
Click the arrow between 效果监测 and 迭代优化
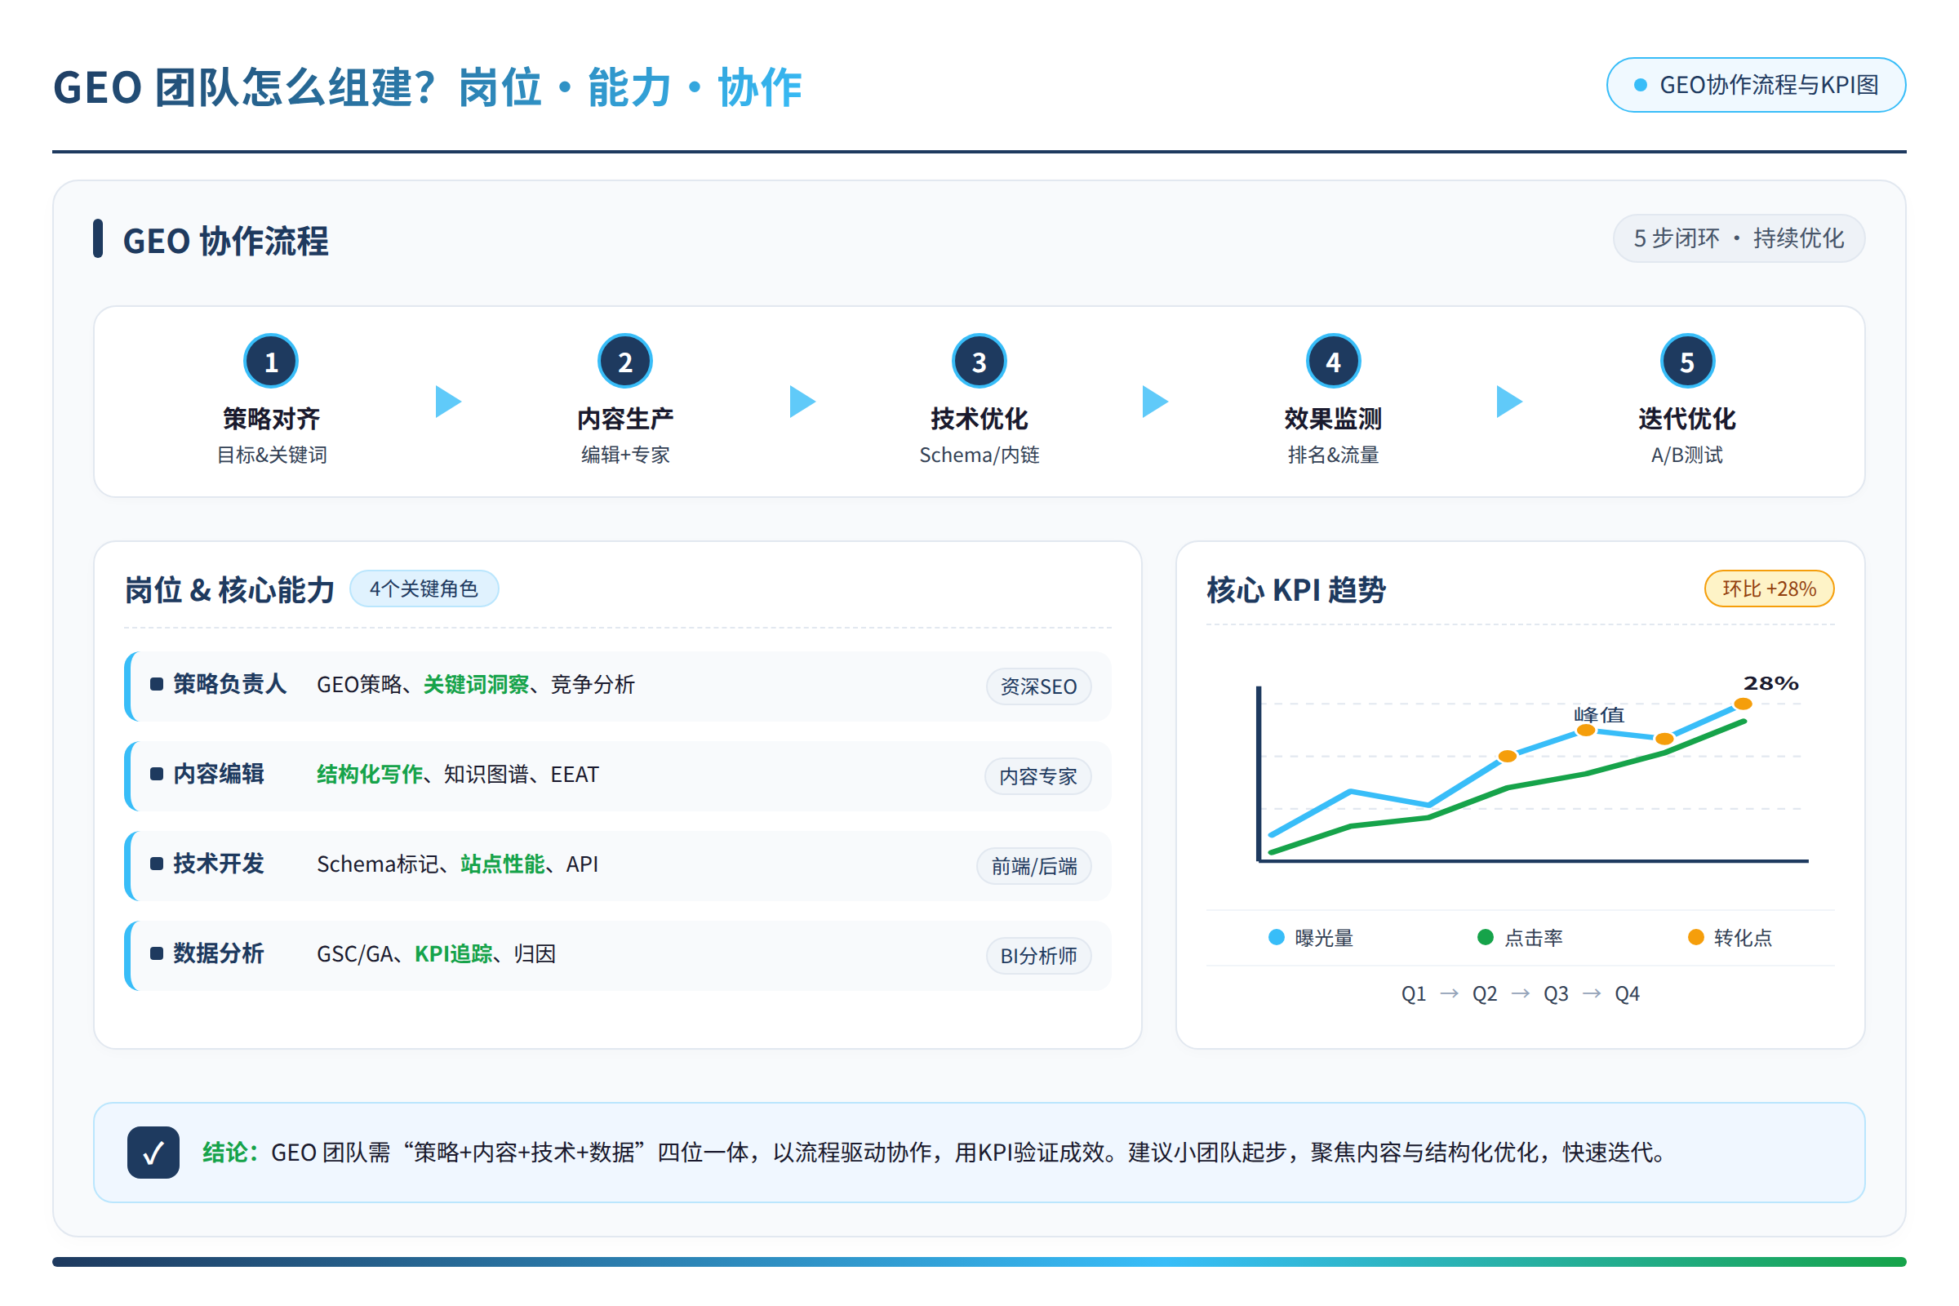pyautogui.click(x=1509, y=402)
